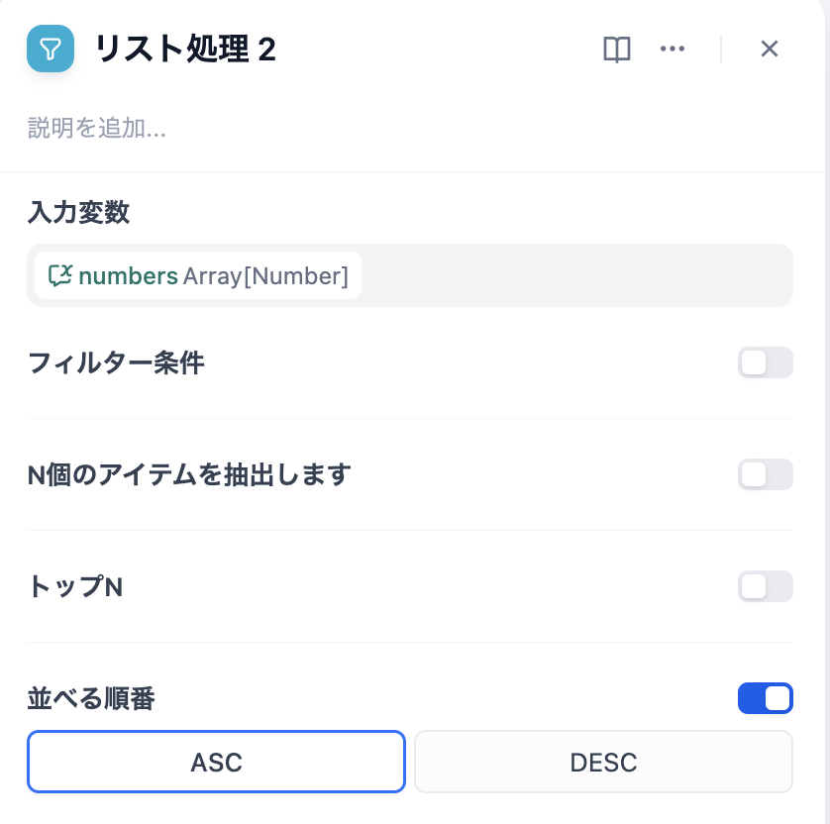Click the N個のアイテムを抽出します label

tap(189, 475)
